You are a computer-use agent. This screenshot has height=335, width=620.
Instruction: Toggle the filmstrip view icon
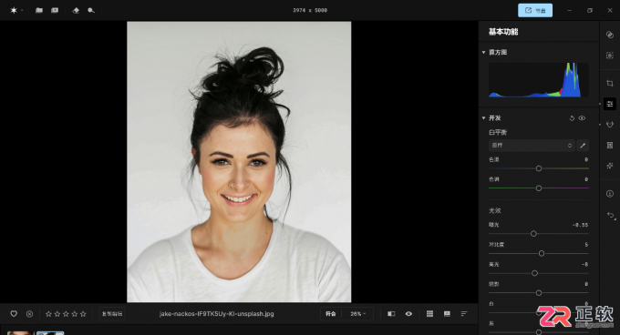click(447, 314)
